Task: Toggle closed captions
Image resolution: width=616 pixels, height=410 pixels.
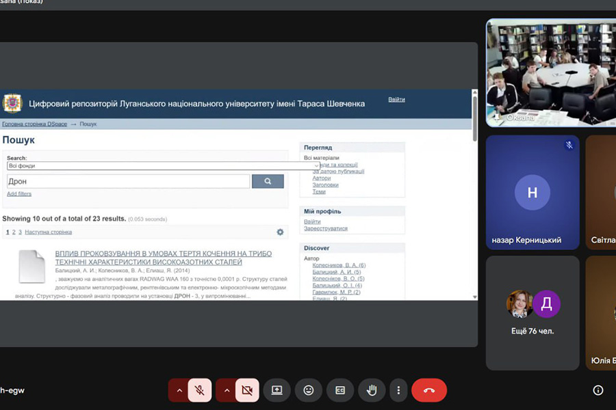Action: [x=340, y=390]
